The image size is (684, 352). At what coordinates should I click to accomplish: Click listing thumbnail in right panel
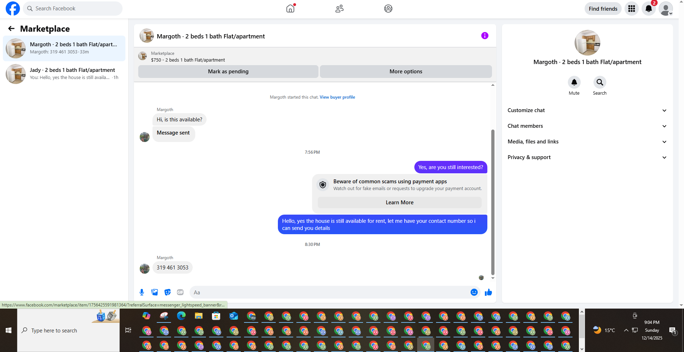coord(587,43)
